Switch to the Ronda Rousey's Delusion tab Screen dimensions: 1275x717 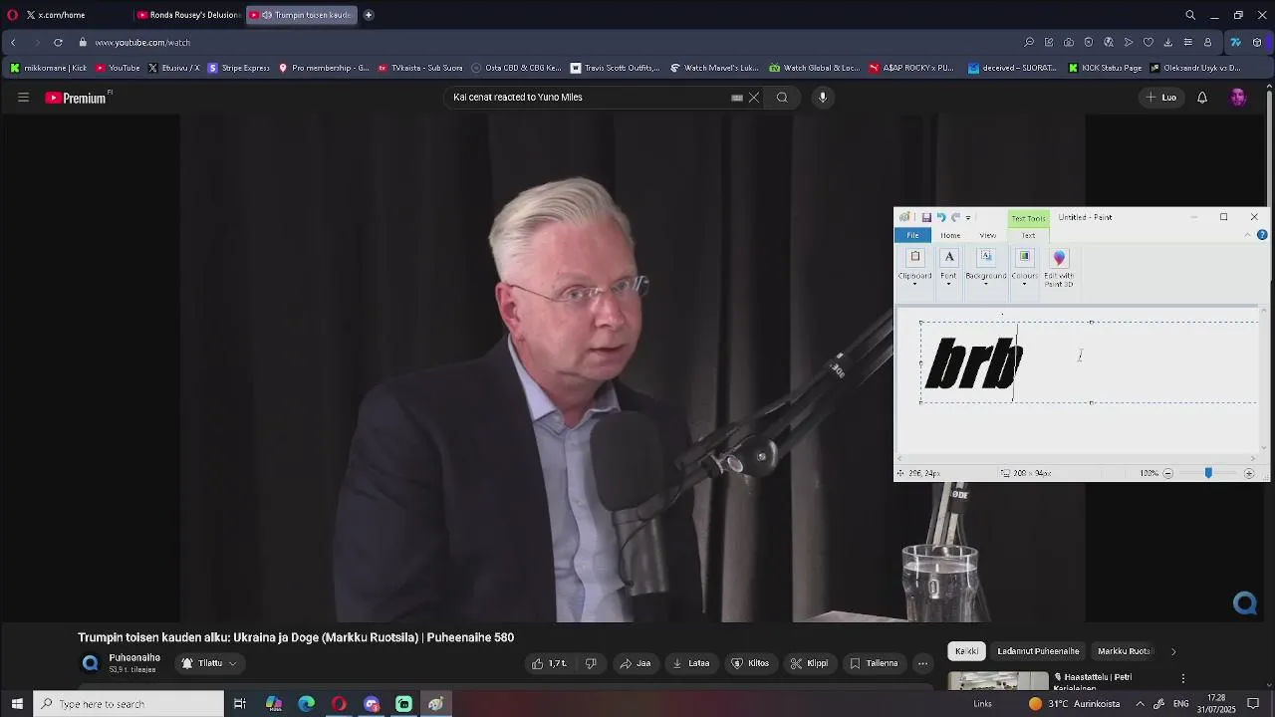[187, 15]
